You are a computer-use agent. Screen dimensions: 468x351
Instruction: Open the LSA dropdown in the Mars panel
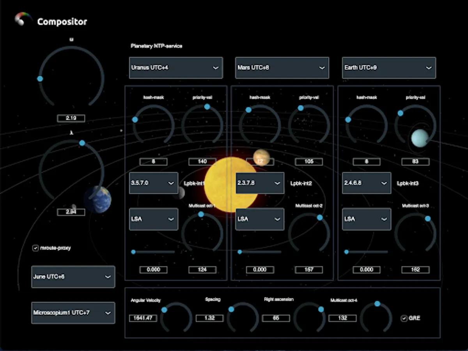[260, 219]
